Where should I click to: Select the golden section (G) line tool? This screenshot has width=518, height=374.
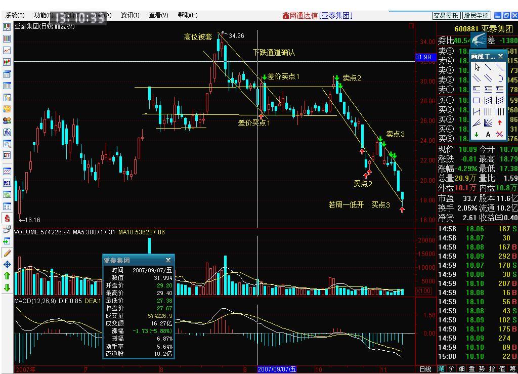[x=477, y=89]
